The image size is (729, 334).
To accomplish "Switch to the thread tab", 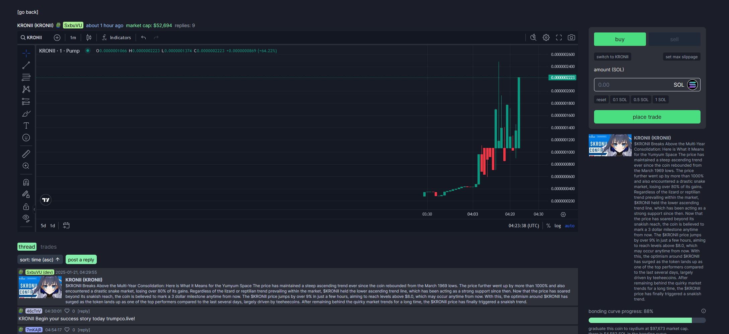I will click(27, 247).
